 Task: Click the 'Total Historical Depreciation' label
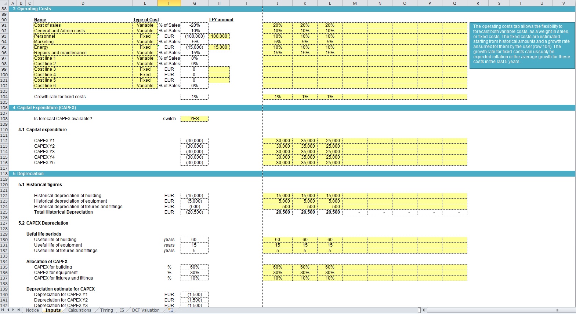coord(64,212)
